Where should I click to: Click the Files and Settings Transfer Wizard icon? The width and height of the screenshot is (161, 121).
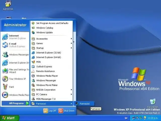click(x=5, y=71)
